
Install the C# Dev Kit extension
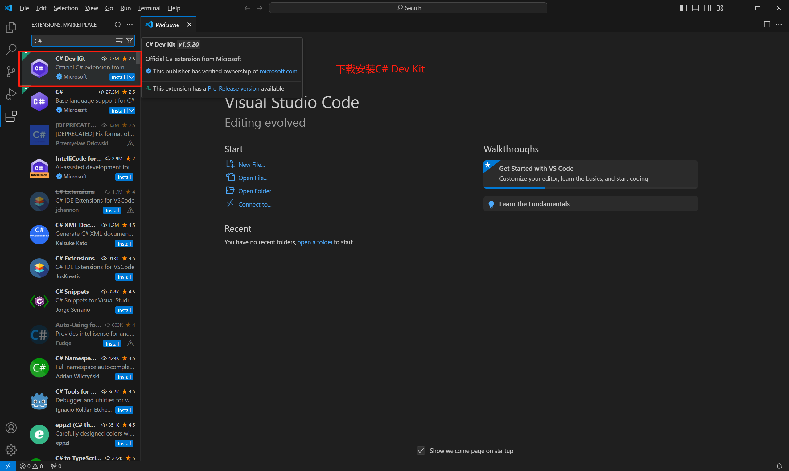click(x=118, y=77)
